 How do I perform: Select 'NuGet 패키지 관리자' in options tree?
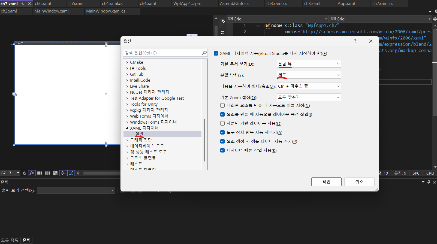pos(149,92)
